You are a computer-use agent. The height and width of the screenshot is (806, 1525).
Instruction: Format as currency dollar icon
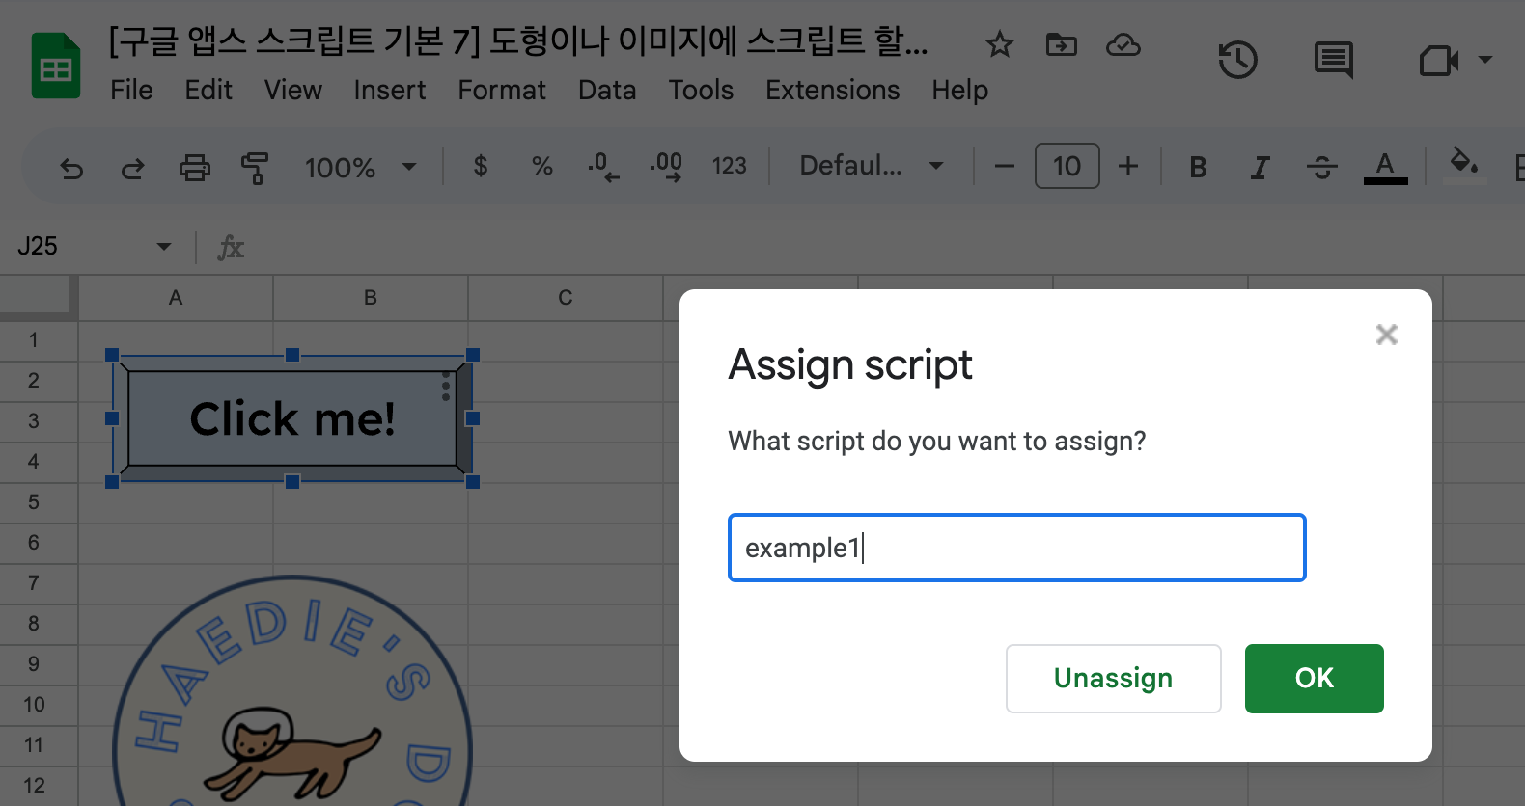tap(481, 167)
